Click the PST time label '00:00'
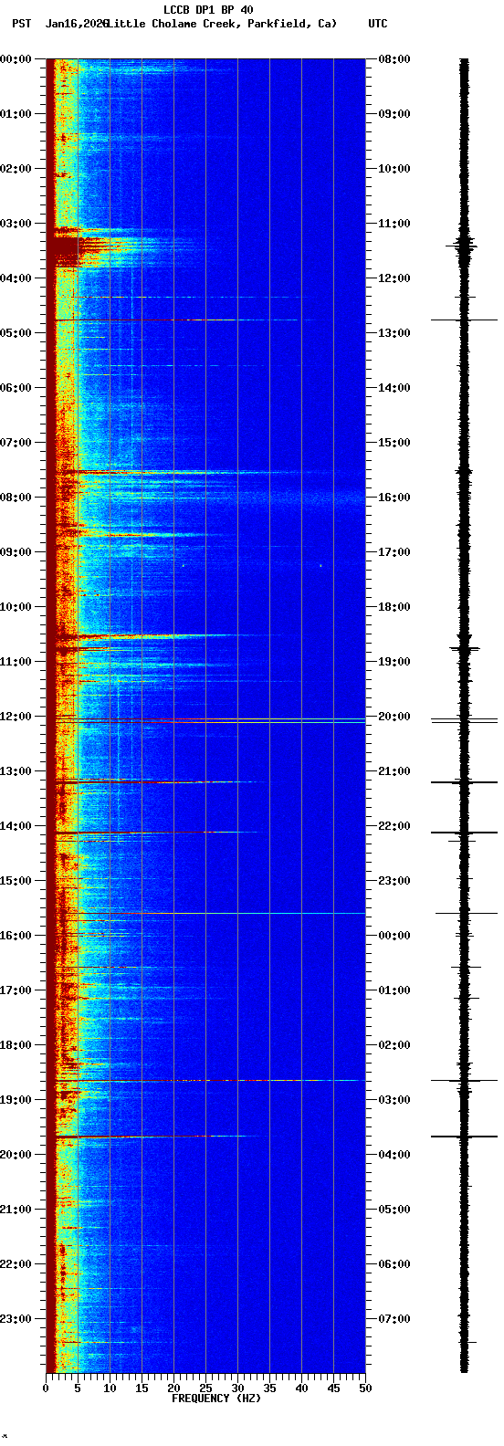 [15, 59]
